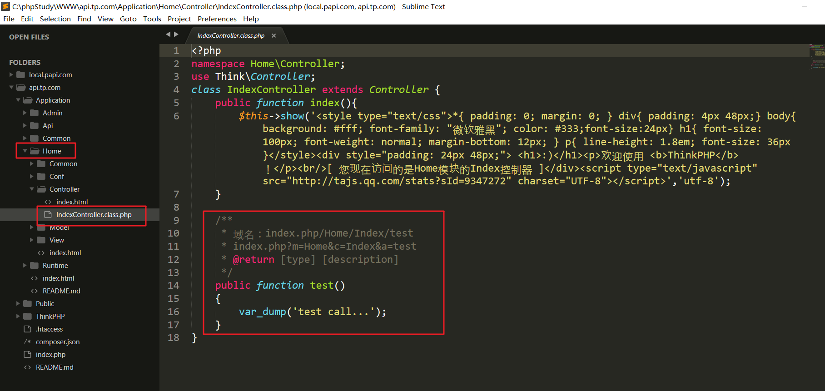This screenshot has height=391, width=825.
Task: Open the .htaccess file
Action: tap(49, 329)
